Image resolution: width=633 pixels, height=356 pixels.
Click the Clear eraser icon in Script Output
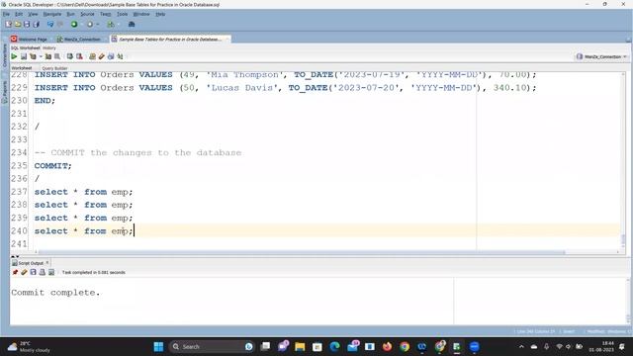pos(24,273)
